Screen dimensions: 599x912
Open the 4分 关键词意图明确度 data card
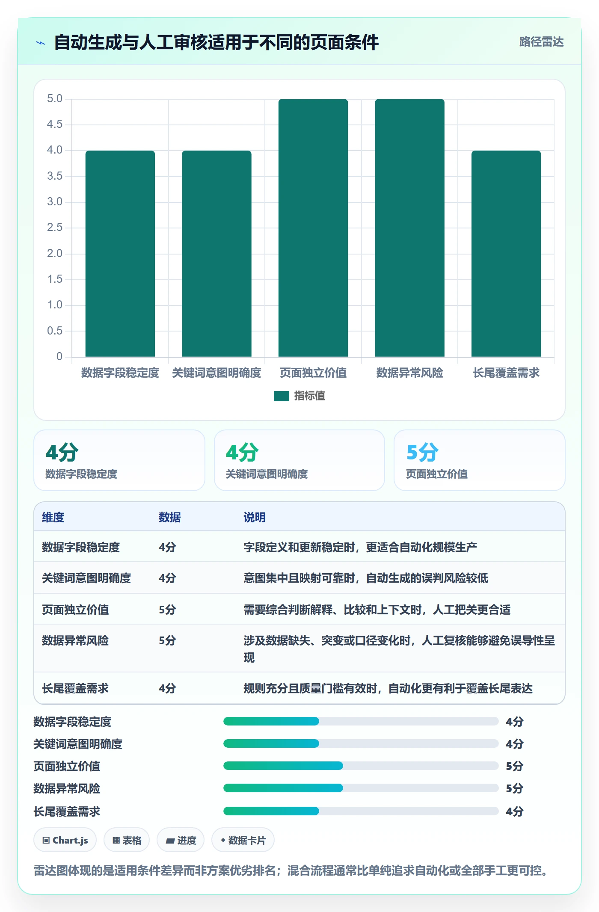point(299,460)
